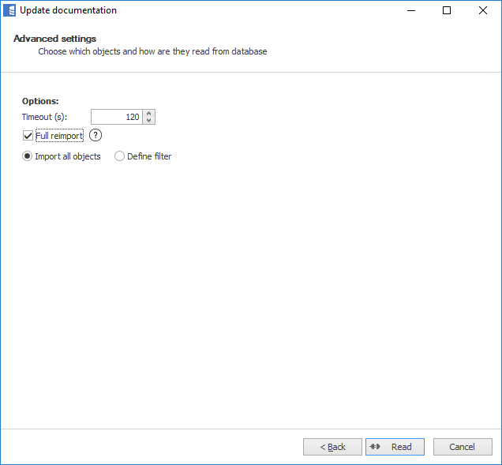Click the "Choose which objects" description text

(x=152, y=51)
